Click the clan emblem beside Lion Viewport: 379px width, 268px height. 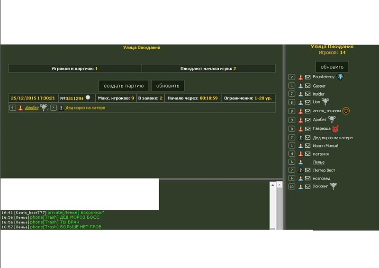pyautogui.click(x=325, y=101)
